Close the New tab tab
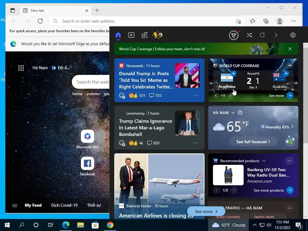 87,11
